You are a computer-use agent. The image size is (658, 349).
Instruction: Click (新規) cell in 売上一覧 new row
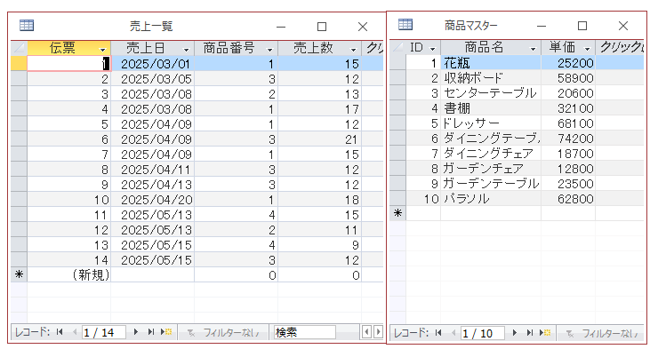coord(69,274)
